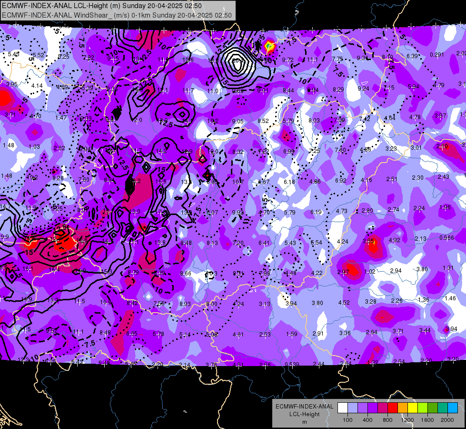Click the grid value 0.291

point(437,55)
